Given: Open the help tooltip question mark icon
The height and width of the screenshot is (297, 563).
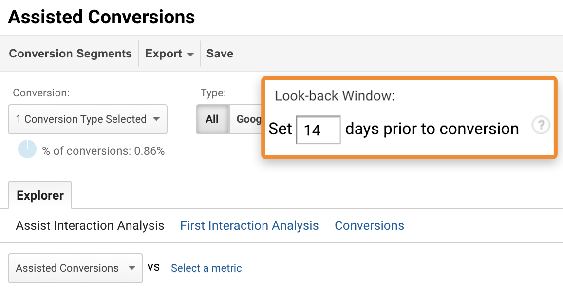Looking at the screenshot, I should point(541,126).
